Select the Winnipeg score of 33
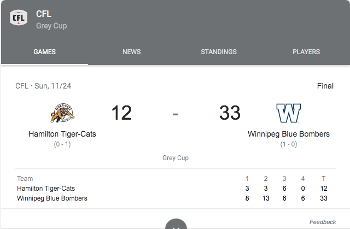 click(x=230, y=113)
